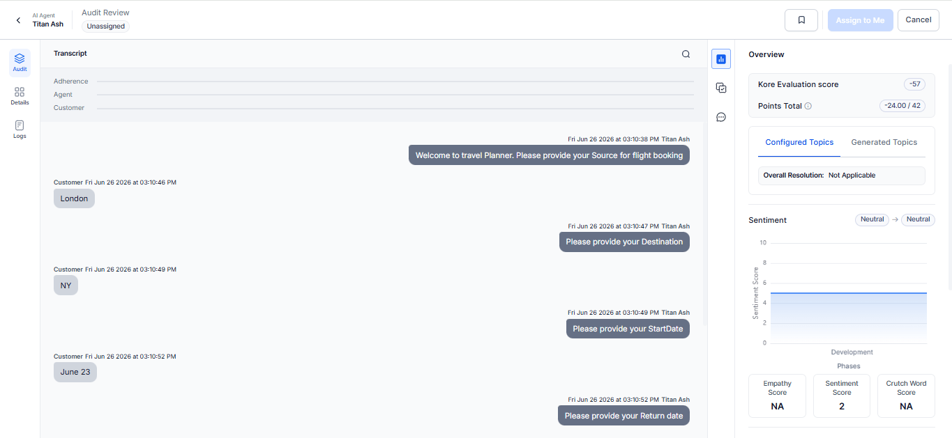Open the evaluation checklist panel icon
This screenshot has width=952, height=438.
721,88
